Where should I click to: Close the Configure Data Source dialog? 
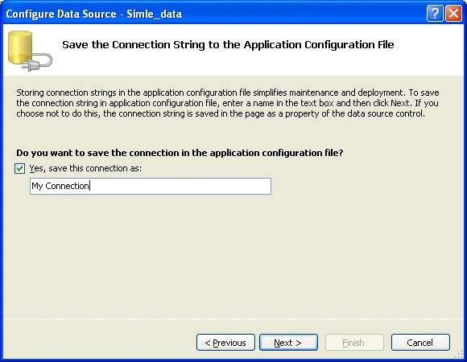point(453,14)
